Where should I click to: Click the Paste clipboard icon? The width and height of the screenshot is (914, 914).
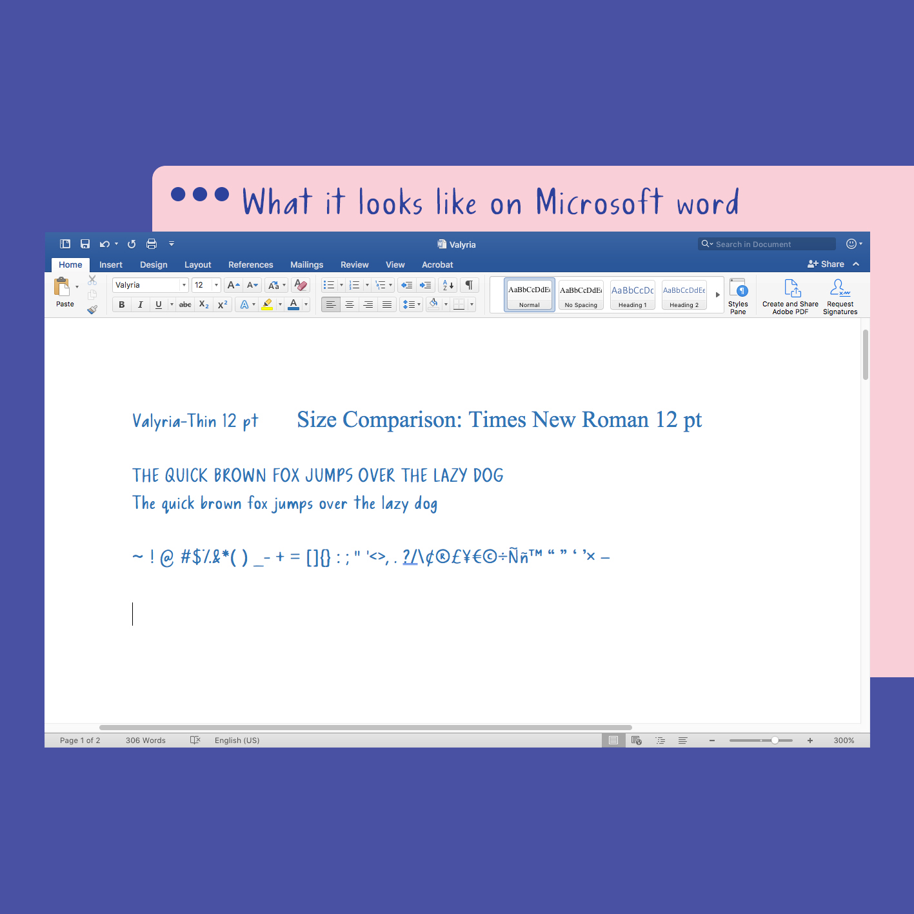[x=62, y=286]
